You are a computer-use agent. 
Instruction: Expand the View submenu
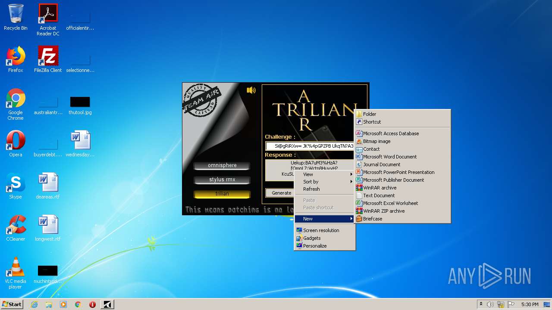coord(325,174)
